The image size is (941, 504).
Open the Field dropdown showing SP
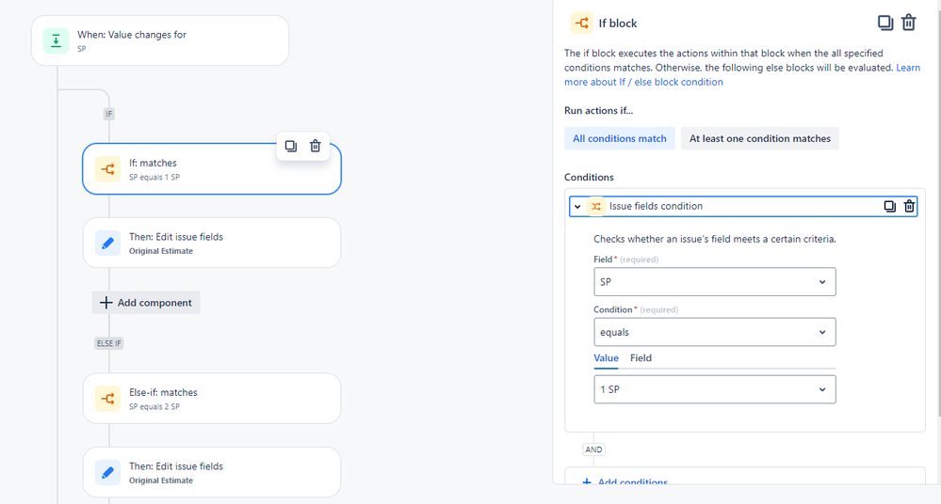714,282
